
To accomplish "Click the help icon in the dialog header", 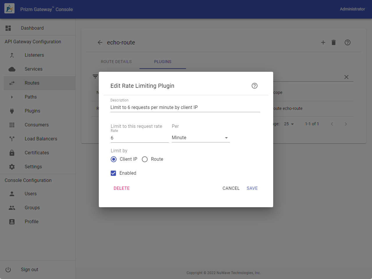I will (x=255, y=86).
